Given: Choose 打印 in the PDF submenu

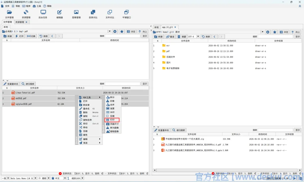Looking at the screenshot, I should pos(112,120).
